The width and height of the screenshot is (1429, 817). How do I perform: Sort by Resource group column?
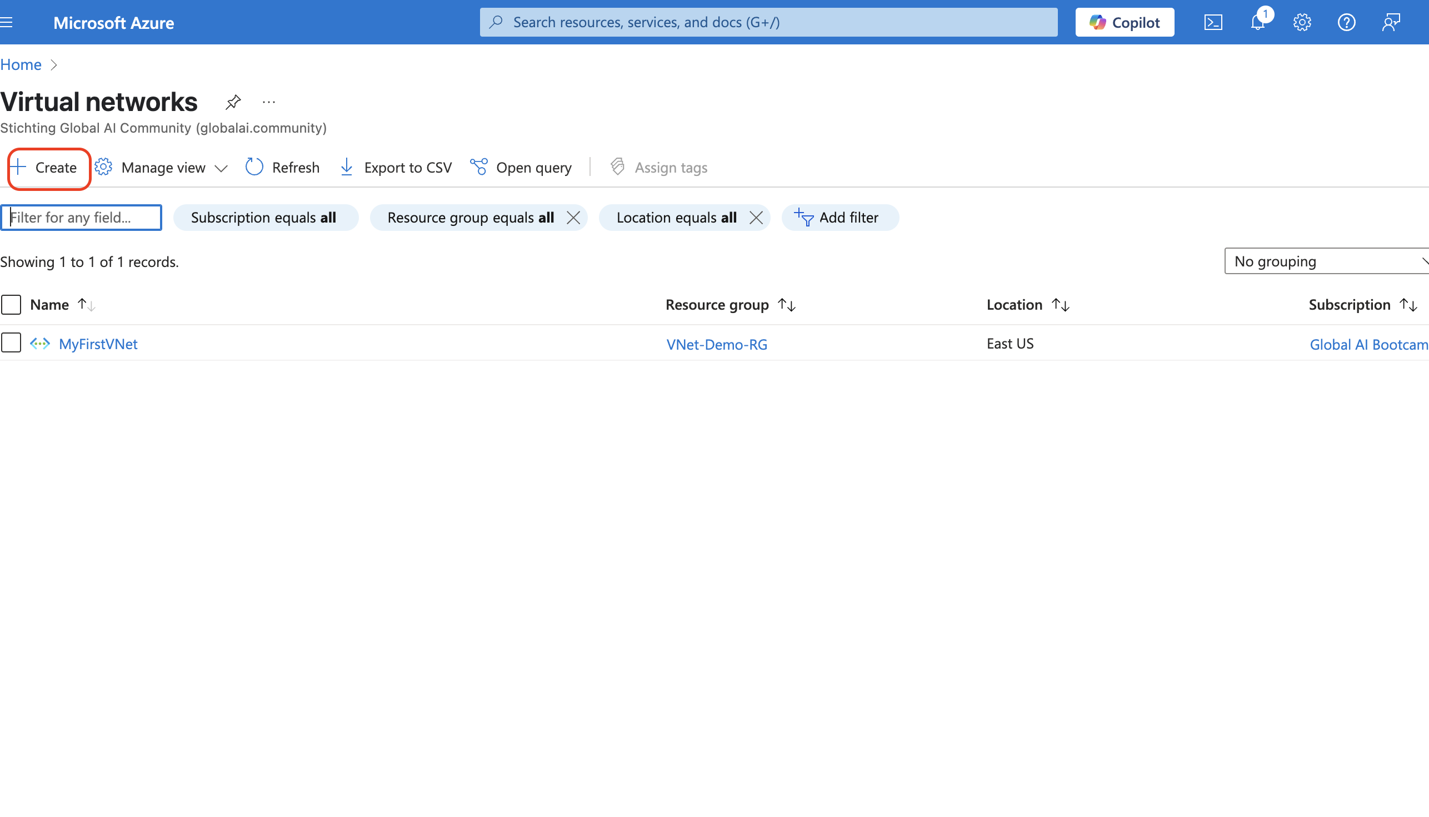click(x=731, y=305)
